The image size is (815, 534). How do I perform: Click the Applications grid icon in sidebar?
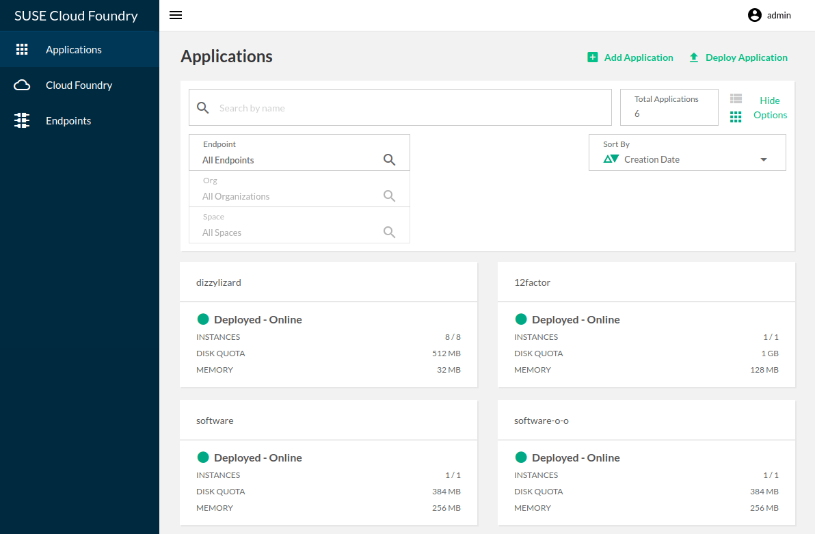coord(22,49)
